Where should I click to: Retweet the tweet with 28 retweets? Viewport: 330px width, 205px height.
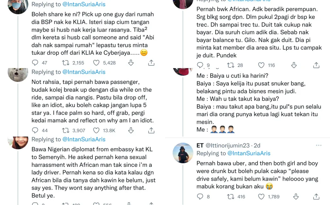pyautogui.click(x=231, y=65)
